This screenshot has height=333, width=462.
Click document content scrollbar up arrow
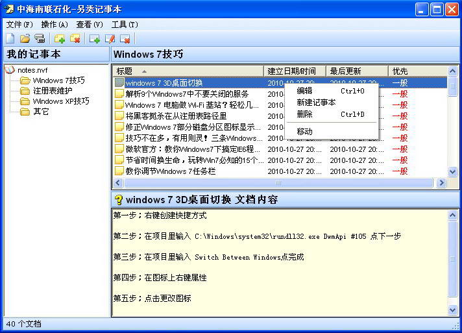tap(452, 215)
